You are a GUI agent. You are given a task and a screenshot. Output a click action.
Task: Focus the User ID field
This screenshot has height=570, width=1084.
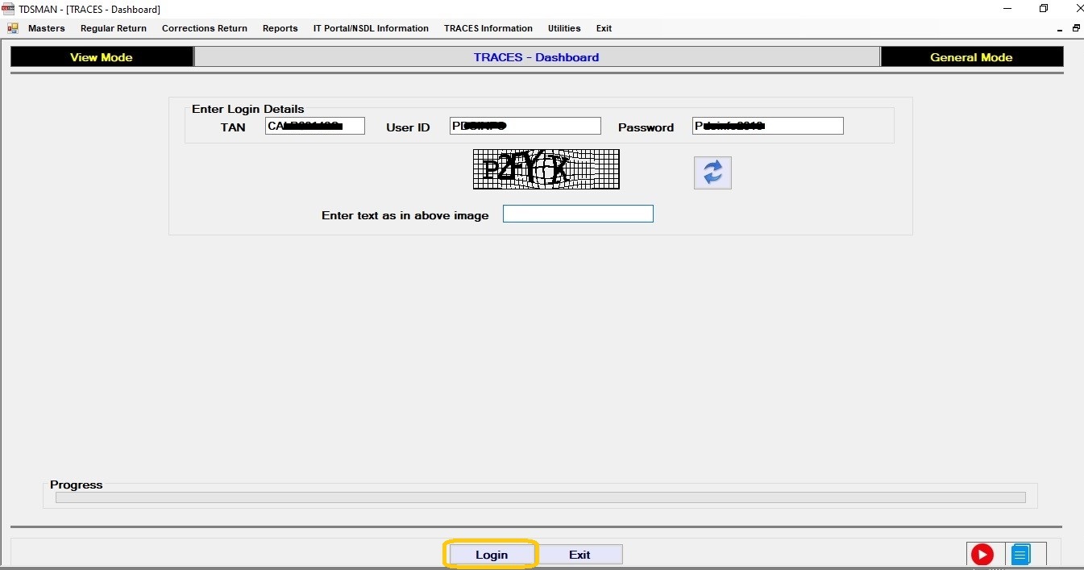pos(525,126)
